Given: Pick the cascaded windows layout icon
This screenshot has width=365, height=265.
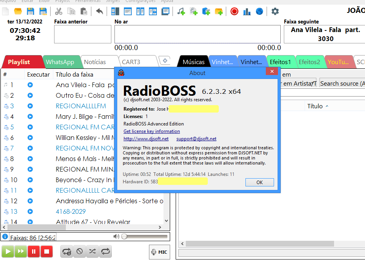Looking at the screenshot, I should tap(165, 11).
